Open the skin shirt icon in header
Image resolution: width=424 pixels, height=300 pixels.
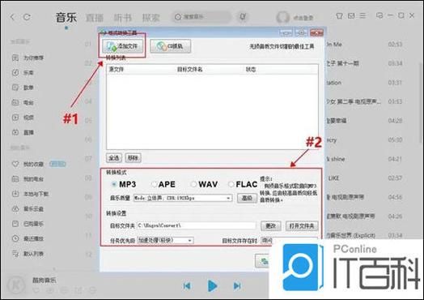click(339, 16)
